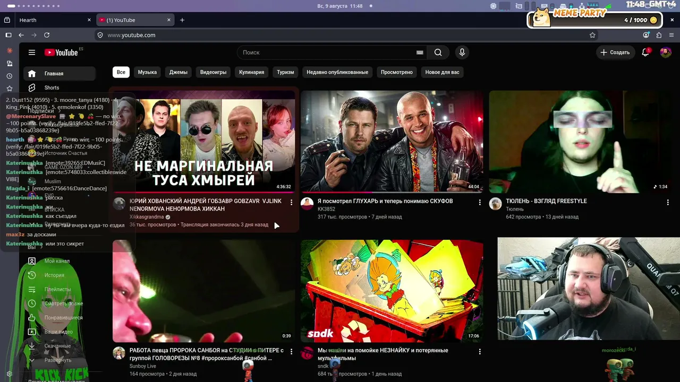Select the Просмотрено filter chip
The image size is (680, 382).
pos(397,72)
